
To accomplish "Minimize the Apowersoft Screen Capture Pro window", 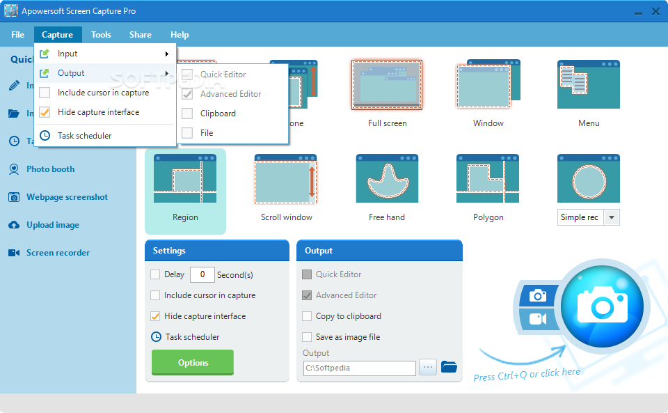I will tap(638, 13).
